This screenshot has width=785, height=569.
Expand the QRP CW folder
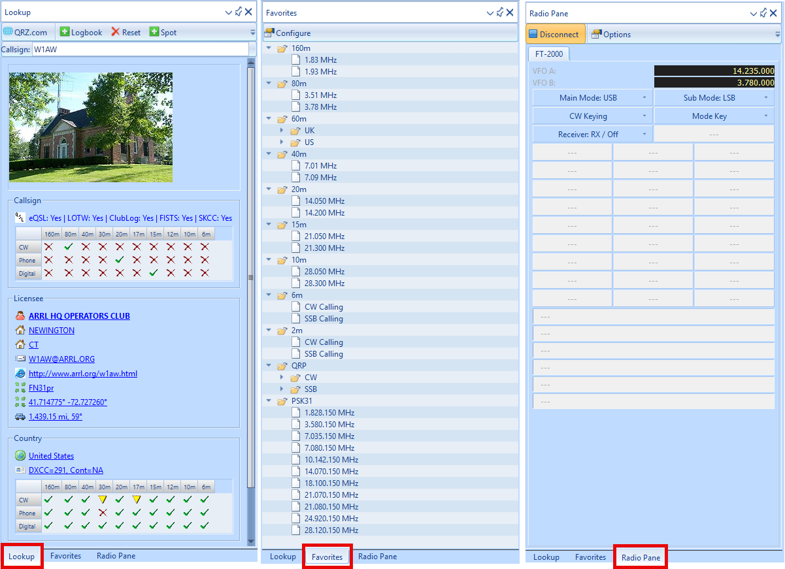282,378
